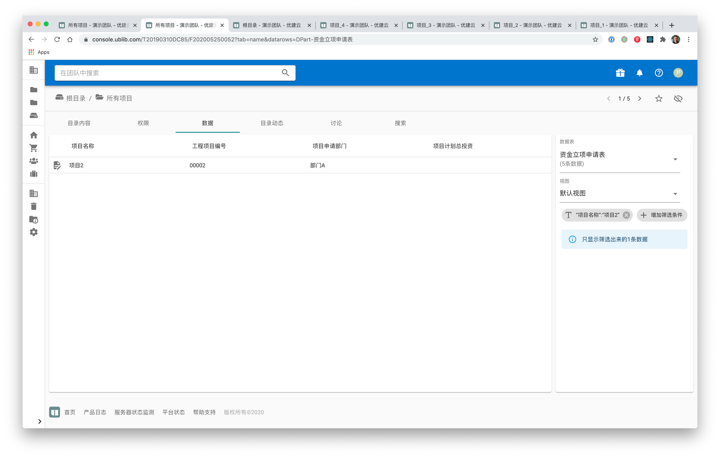The image size is (720, 458).
Task: Open team members icon in sidebar
Action: point(33,161)
